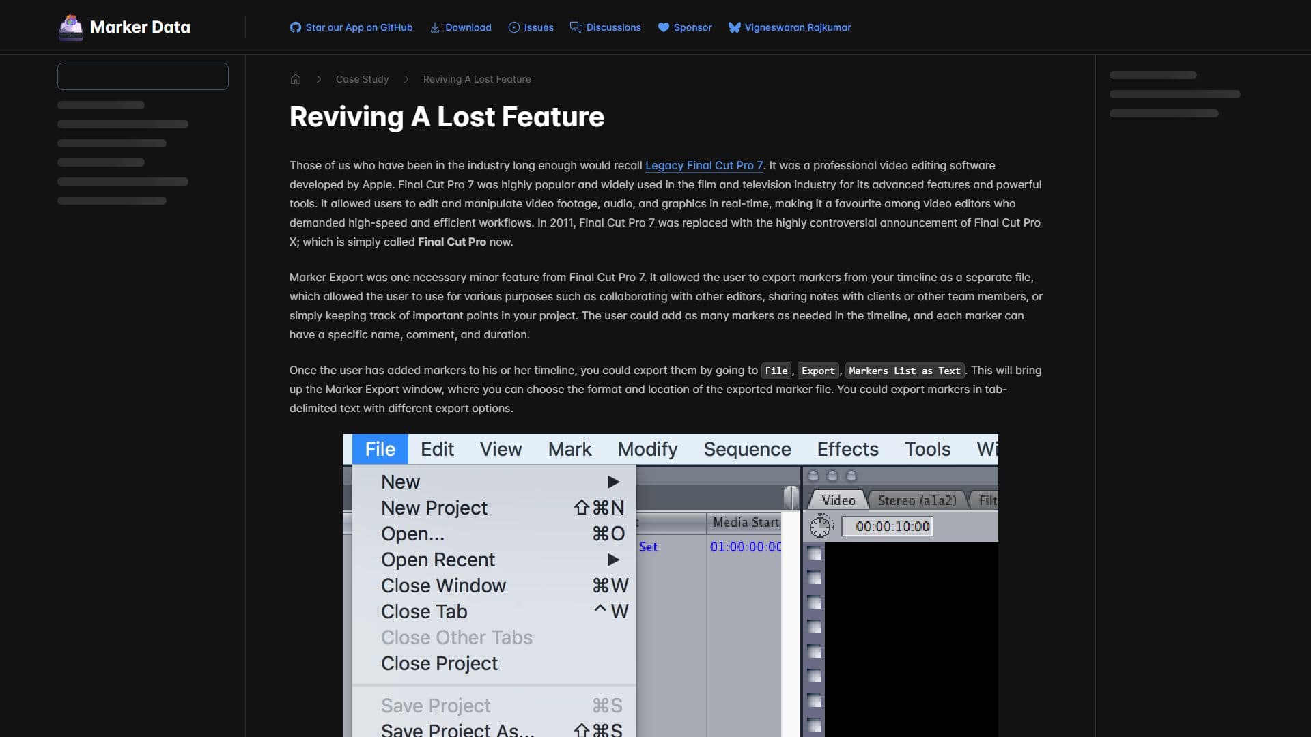1311x737 pixels.
Task: Select the Case Study breadcrumb
Action: [x=363, y=79]
